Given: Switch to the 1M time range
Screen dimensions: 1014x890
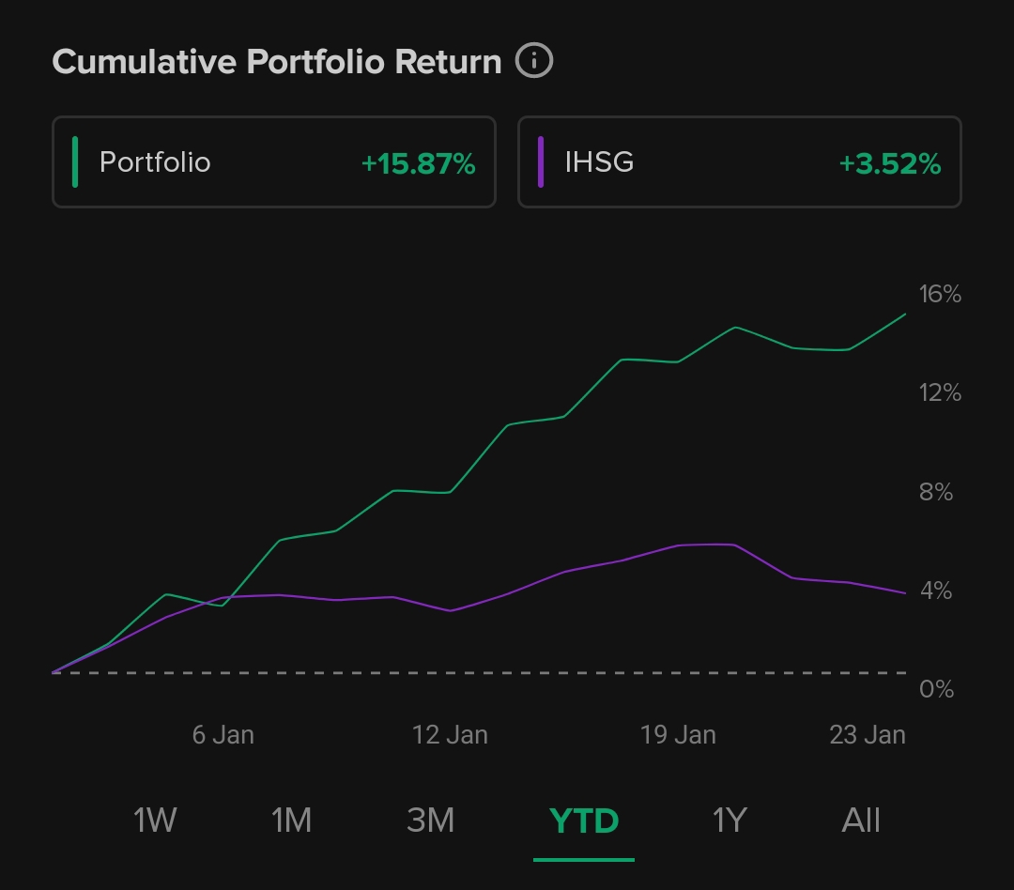Looking at the screenshot, I should [x=291, y=820].
